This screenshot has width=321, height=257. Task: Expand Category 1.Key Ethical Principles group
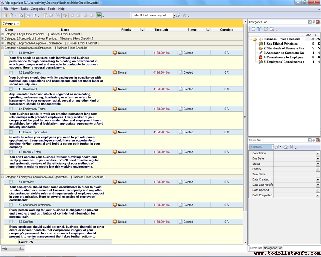tap(3, 34)
